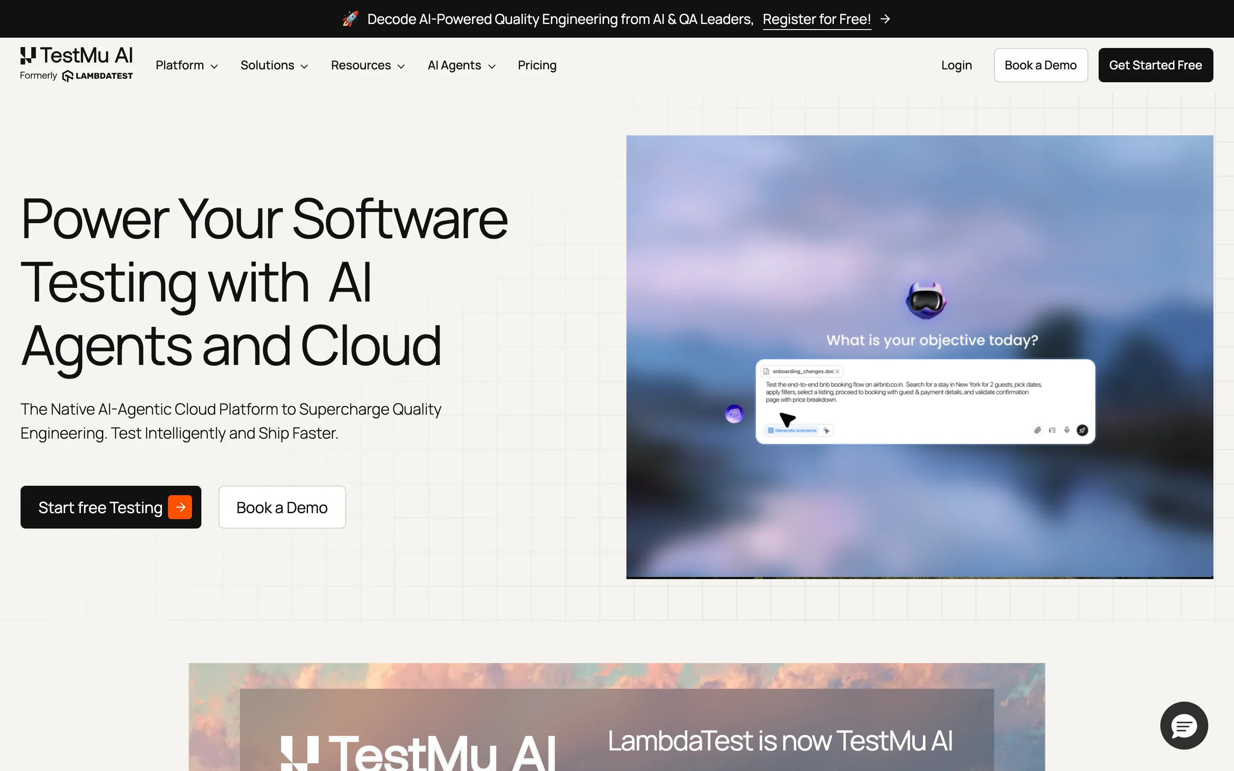
Task: Open the Pricing page from the navigation
Action: (x=536, y=65)
